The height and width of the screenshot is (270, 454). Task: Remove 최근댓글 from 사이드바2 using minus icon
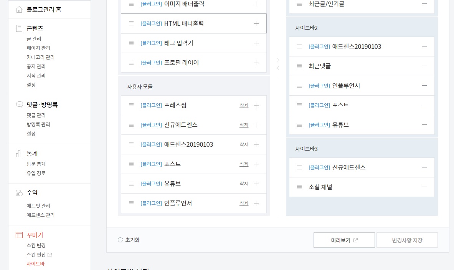(x=424, y=66)
